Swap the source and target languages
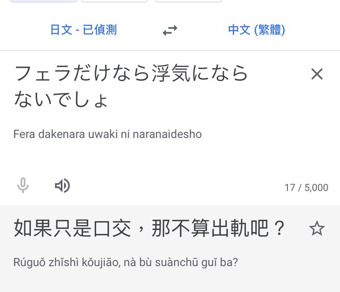 [170, 30]
